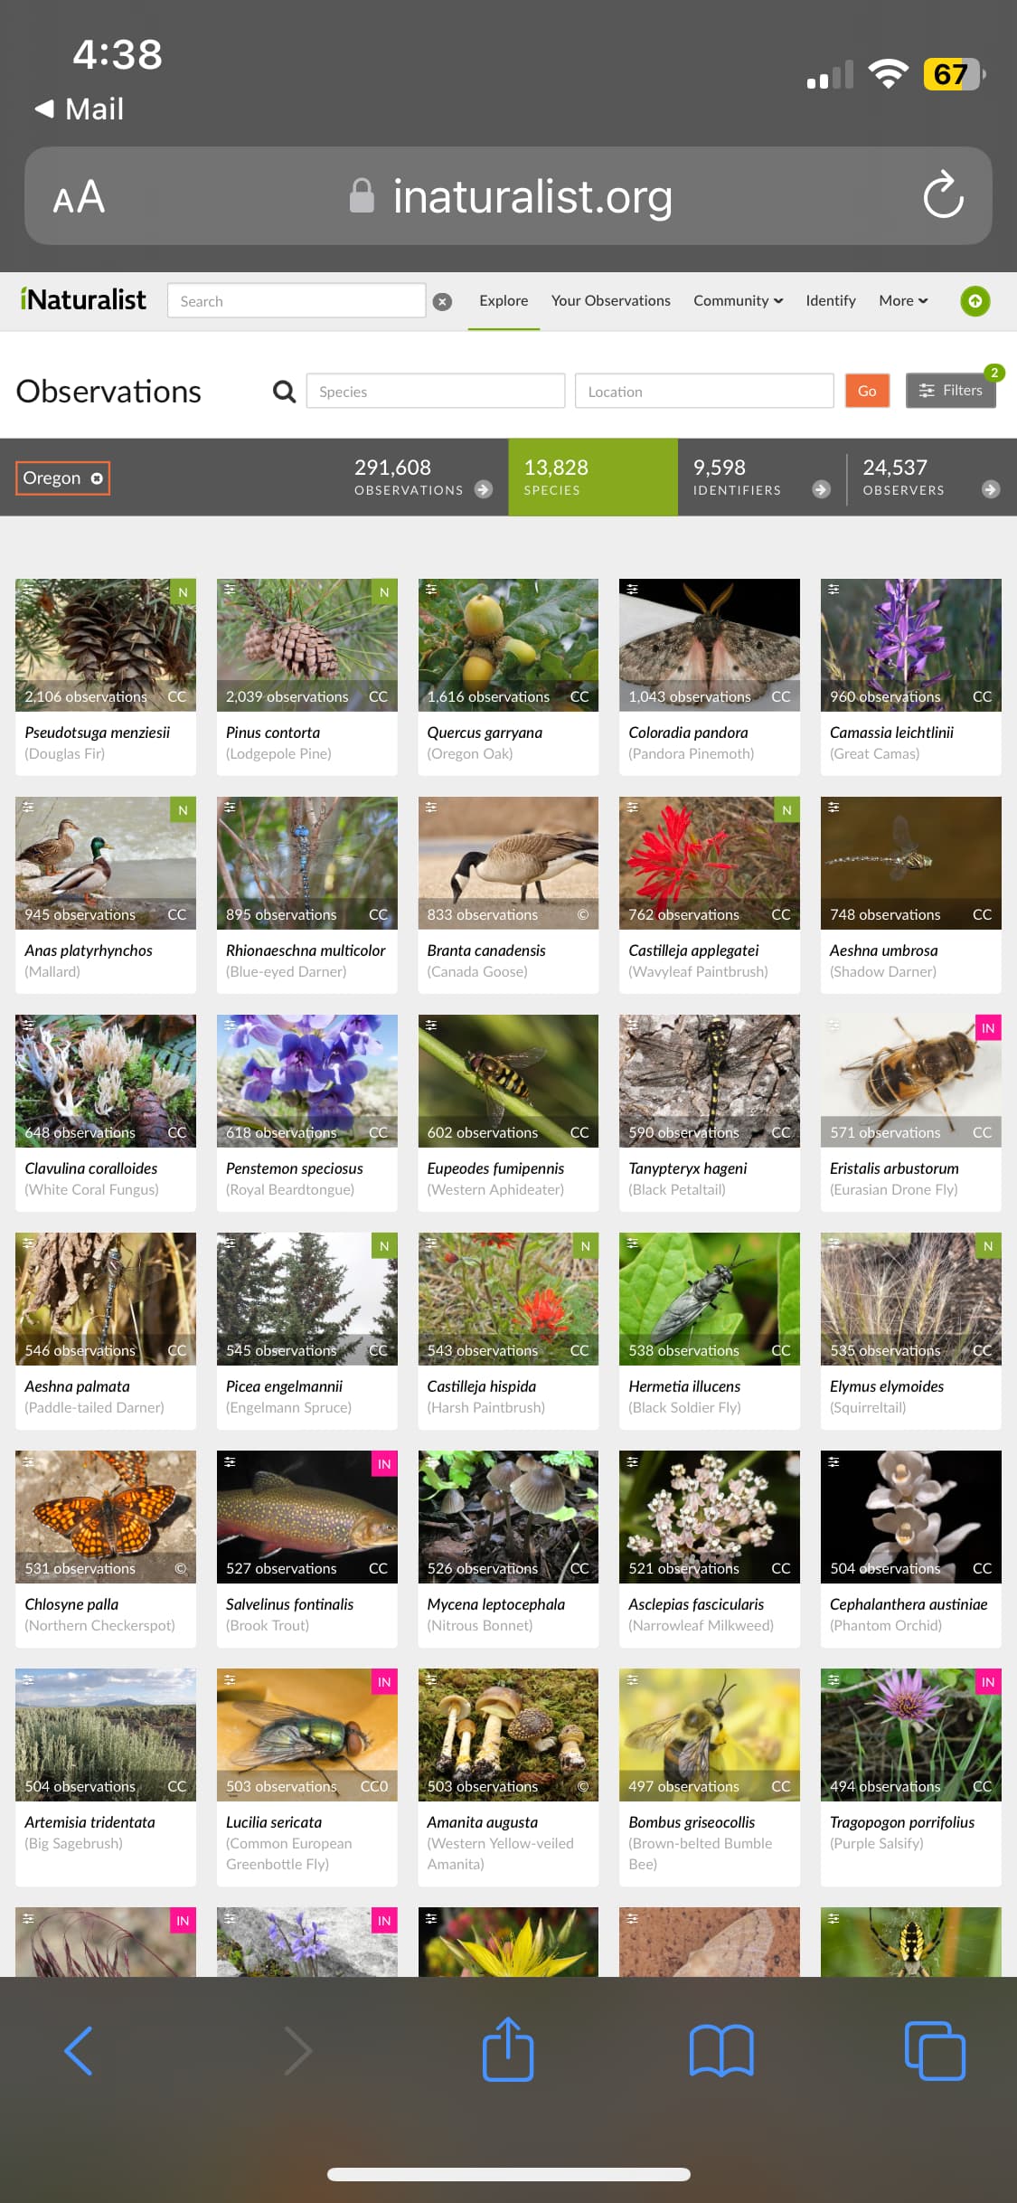
Task: Expand the More navigation menu
Action: [x=903, y=300]
